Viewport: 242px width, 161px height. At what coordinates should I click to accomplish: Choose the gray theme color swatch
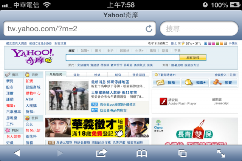point(225,43)
